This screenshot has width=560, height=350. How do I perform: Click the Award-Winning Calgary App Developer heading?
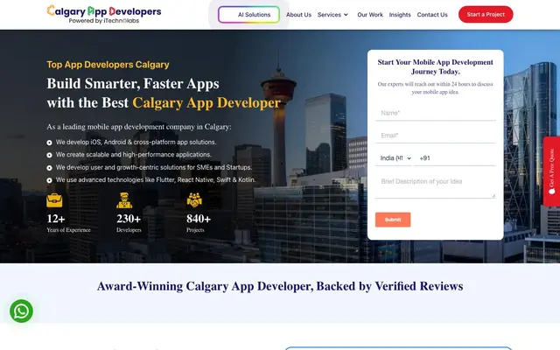280,286
